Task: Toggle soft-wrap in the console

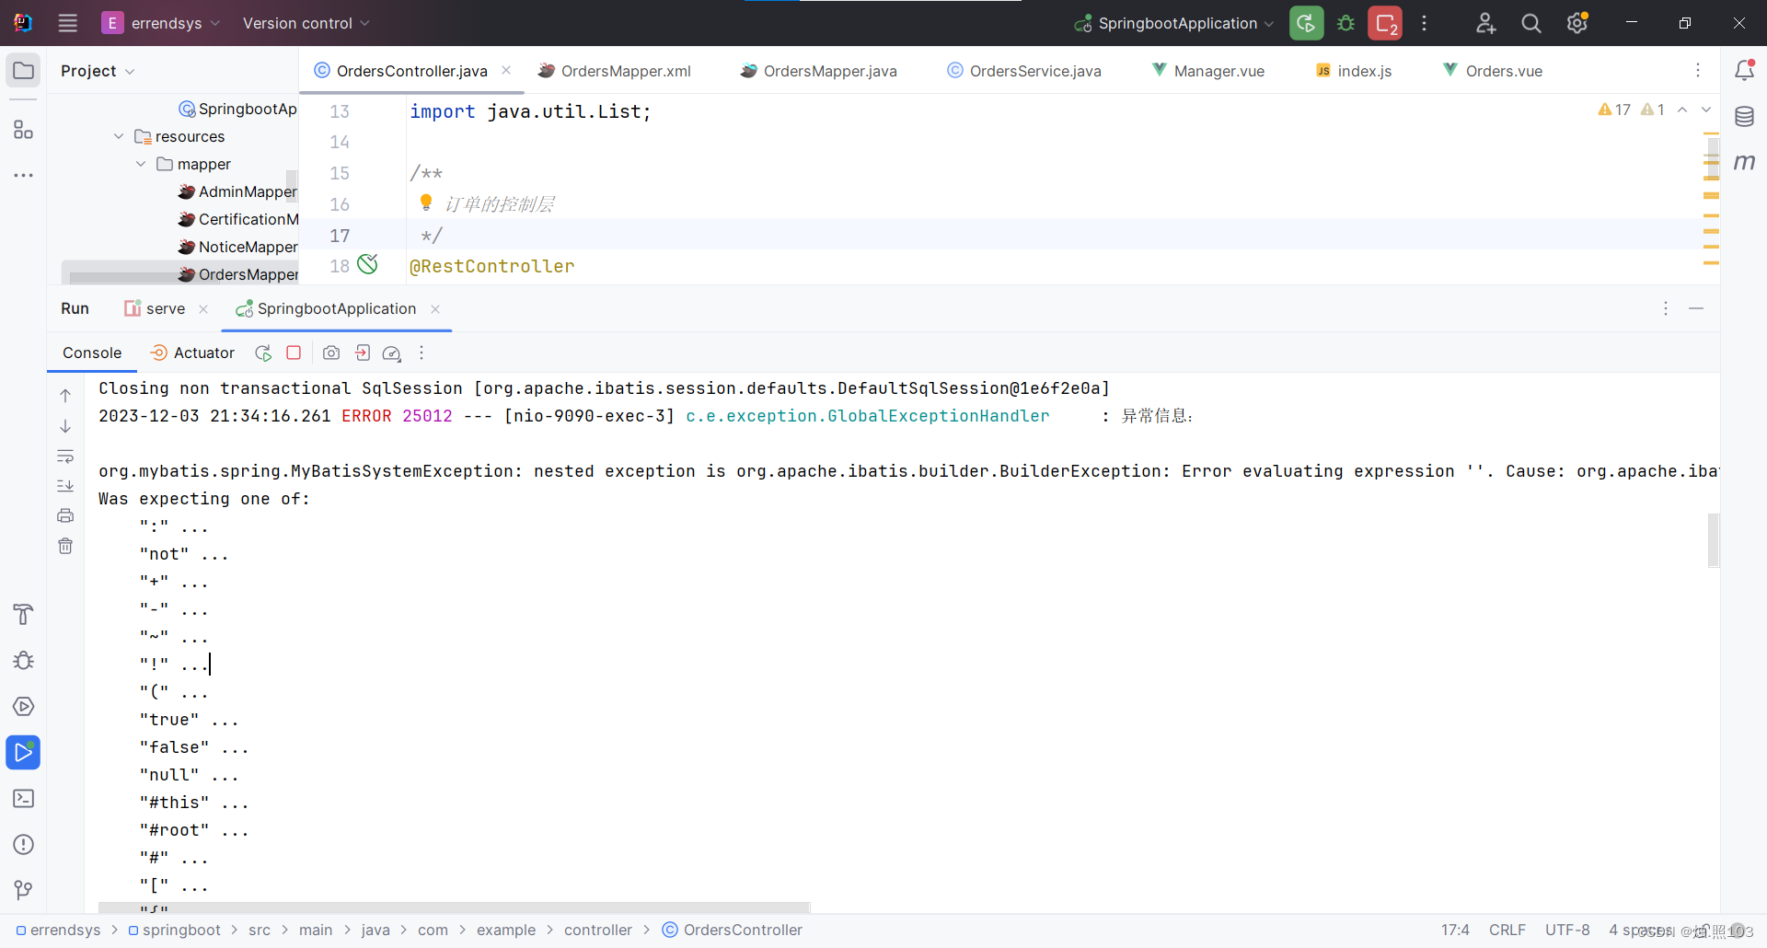Action: pos(65,456)
